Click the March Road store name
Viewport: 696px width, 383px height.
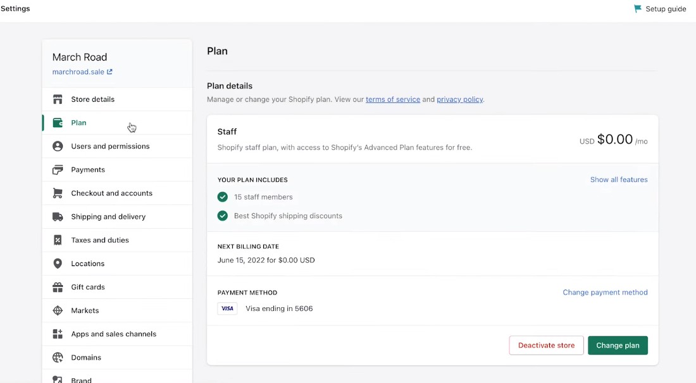point(80,57)
